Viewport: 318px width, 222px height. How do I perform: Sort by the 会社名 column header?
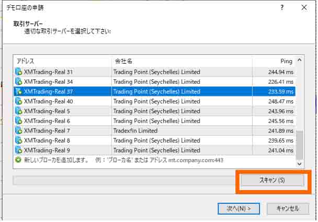point(183,61)
